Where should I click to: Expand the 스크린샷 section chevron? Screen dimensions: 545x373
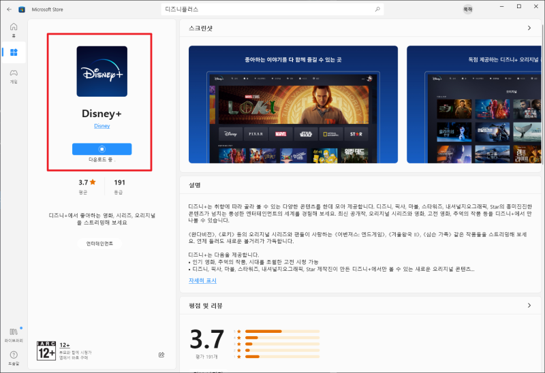pyautogui.click(x=529, y=28)
